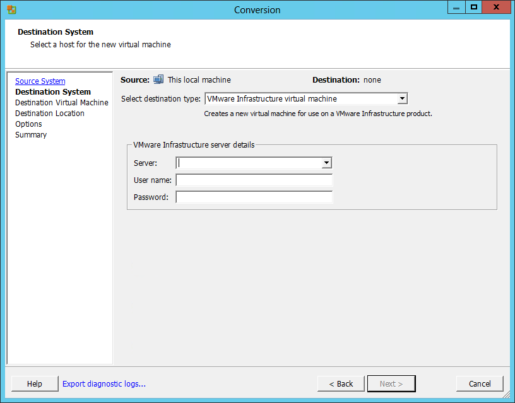This screenshot has width=515, height=403.
Task: Focus the User name field
Action: [254, 180]
